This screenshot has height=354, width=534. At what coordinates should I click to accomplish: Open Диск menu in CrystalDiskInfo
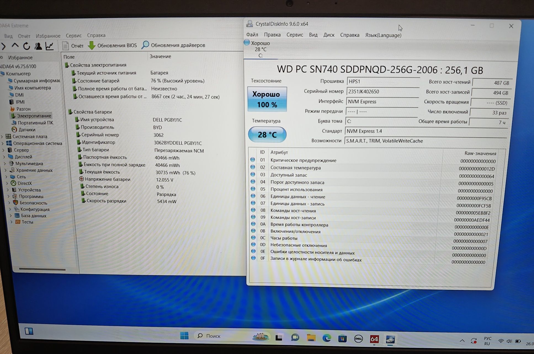pos(329,35)
